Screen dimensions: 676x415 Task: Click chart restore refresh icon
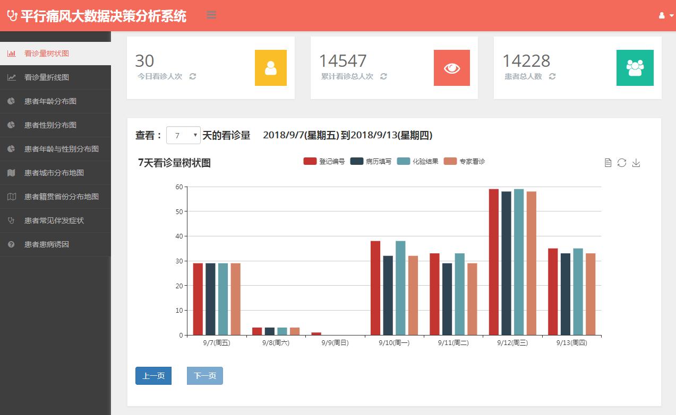(622, 163)
